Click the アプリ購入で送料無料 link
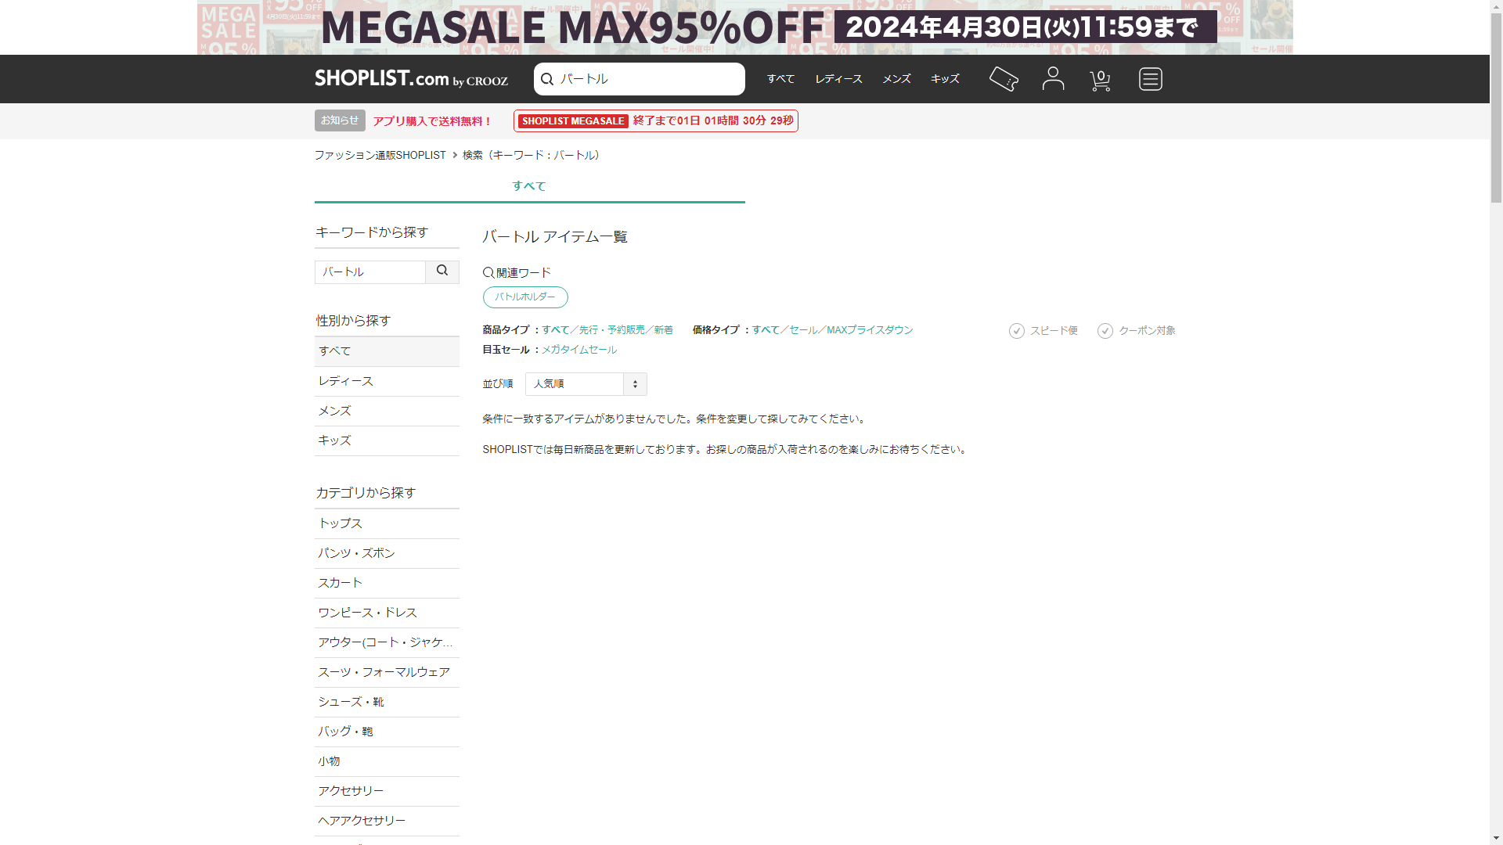This screenshot has width=1503, height=845. pyautogui.click(x=432, y=121)
